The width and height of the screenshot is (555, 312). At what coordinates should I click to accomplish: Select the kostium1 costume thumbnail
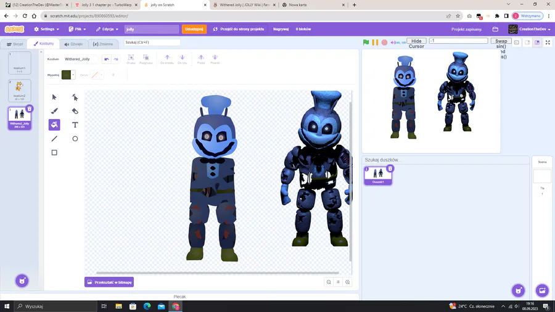pos(20,63)
